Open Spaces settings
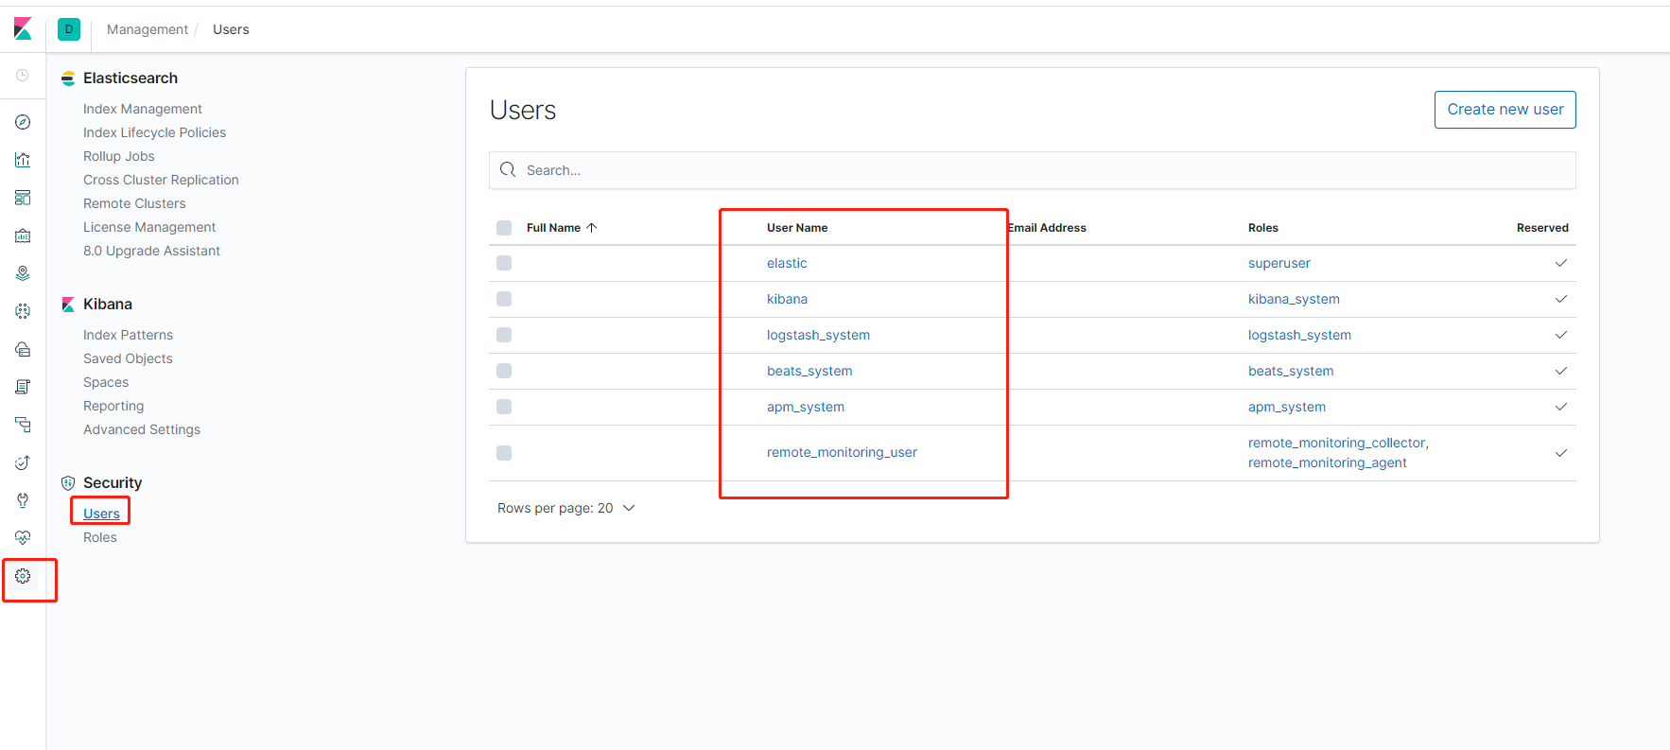The height and width of the screenshot is (750, 1670). click(106, 382)
